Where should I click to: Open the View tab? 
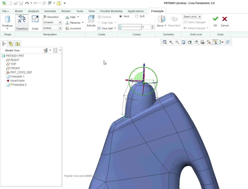point(92,11)
